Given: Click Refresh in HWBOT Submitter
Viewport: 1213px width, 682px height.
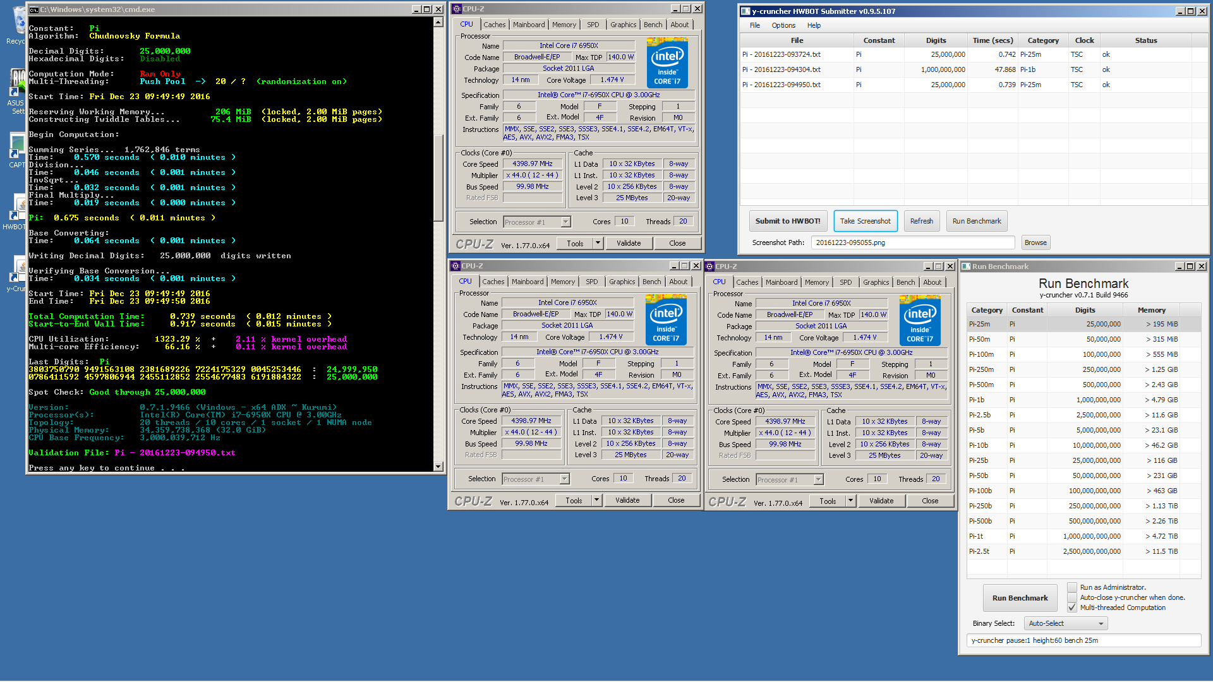Looking at the screenshot, I should coord(922,221).
